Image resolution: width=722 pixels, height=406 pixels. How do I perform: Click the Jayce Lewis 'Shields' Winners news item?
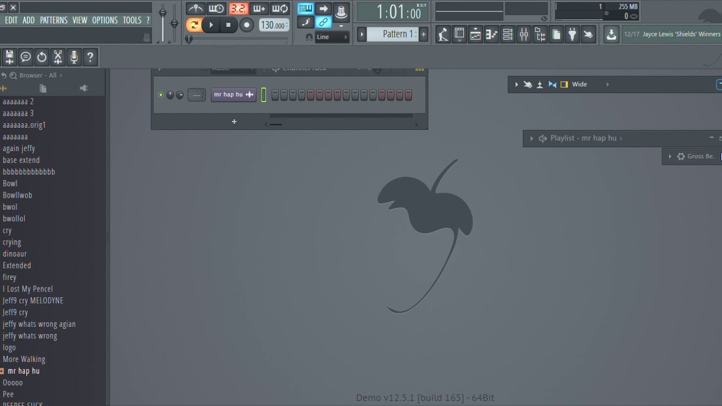pyautogui.click(x=672, y=34)
